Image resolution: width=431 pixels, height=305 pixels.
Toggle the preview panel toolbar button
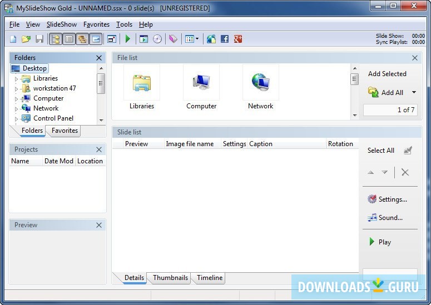point(96,39)
